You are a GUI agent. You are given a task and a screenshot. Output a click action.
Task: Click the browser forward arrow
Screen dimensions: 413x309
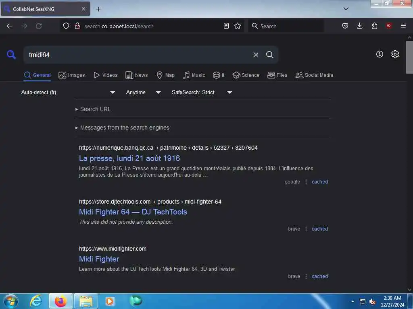24,26
